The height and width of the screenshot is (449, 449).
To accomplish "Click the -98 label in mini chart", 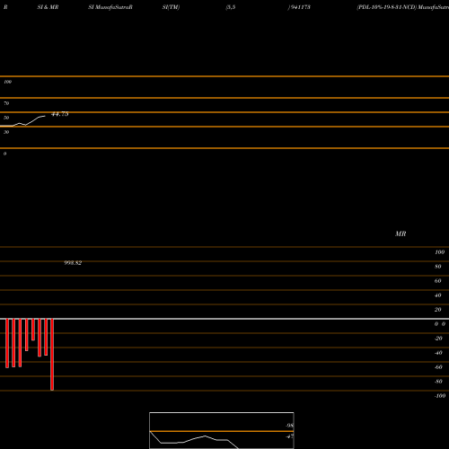I will pyautogui.click(x=289, y=426).
